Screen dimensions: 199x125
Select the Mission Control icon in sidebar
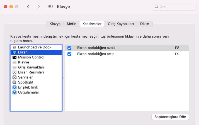[x=14, y=57]
